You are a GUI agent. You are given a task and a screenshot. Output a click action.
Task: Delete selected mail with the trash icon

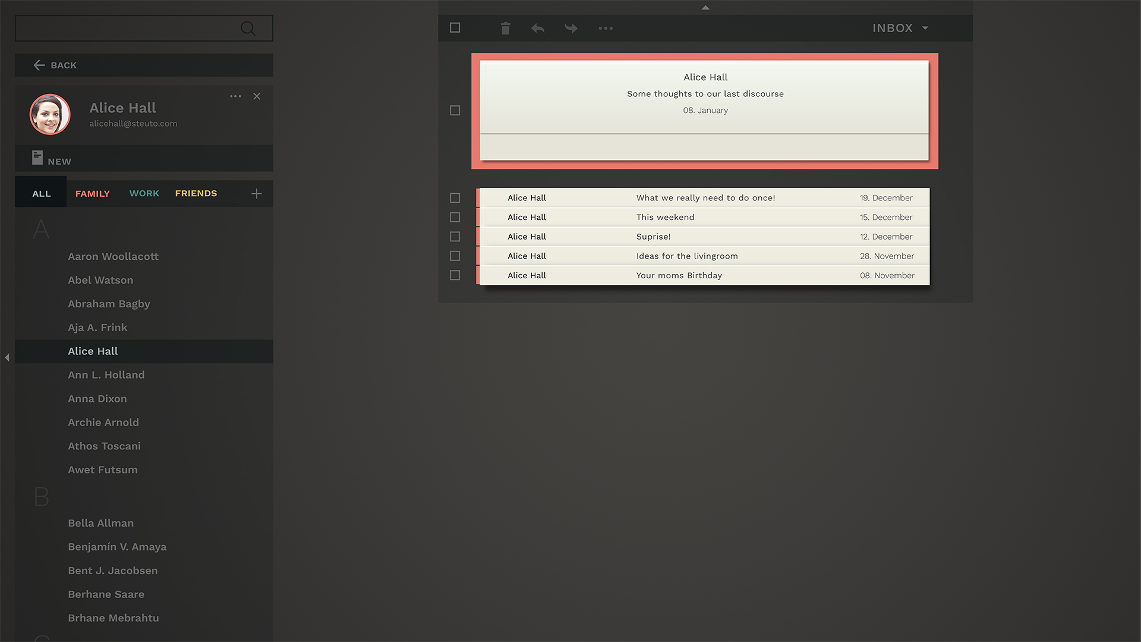(505, 28)
